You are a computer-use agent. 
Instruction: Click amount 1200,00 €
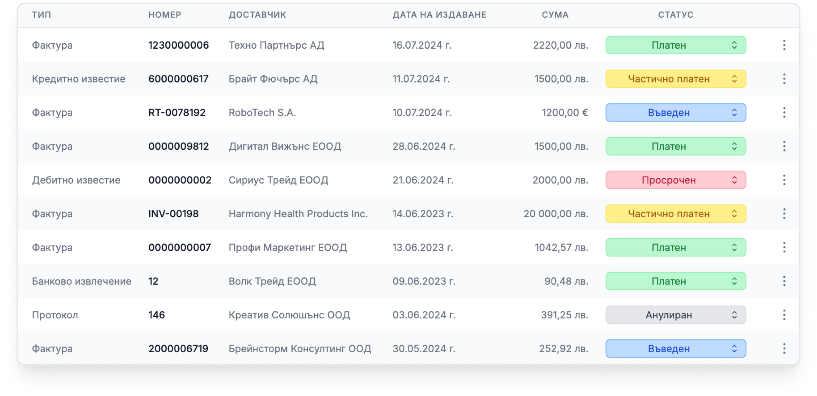tap(565, 112)
